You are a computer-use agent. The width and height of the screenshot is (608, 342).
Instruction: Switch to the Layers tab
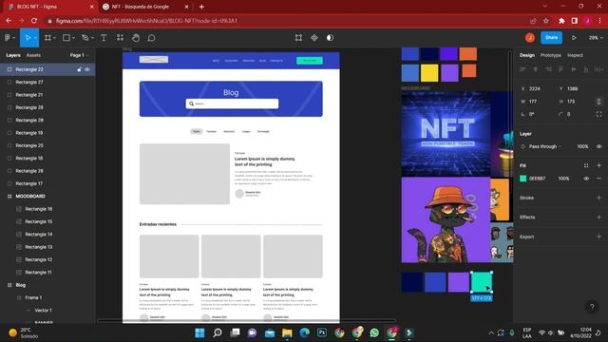(x=13, y=55)
